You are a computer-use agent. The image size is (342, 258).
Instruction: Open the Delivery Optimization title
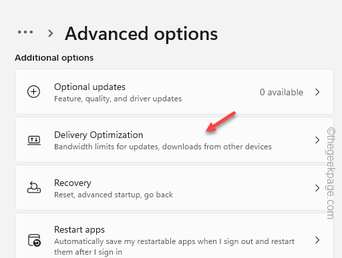click(x=99, y=135)
